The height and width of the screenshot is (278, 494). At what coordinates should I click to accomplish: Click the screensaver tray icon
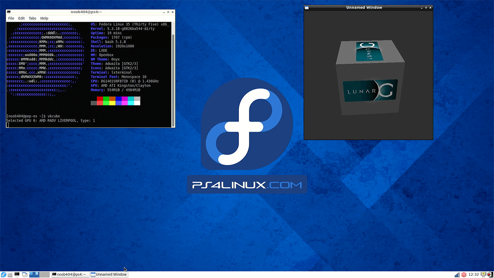coord(484,275)
